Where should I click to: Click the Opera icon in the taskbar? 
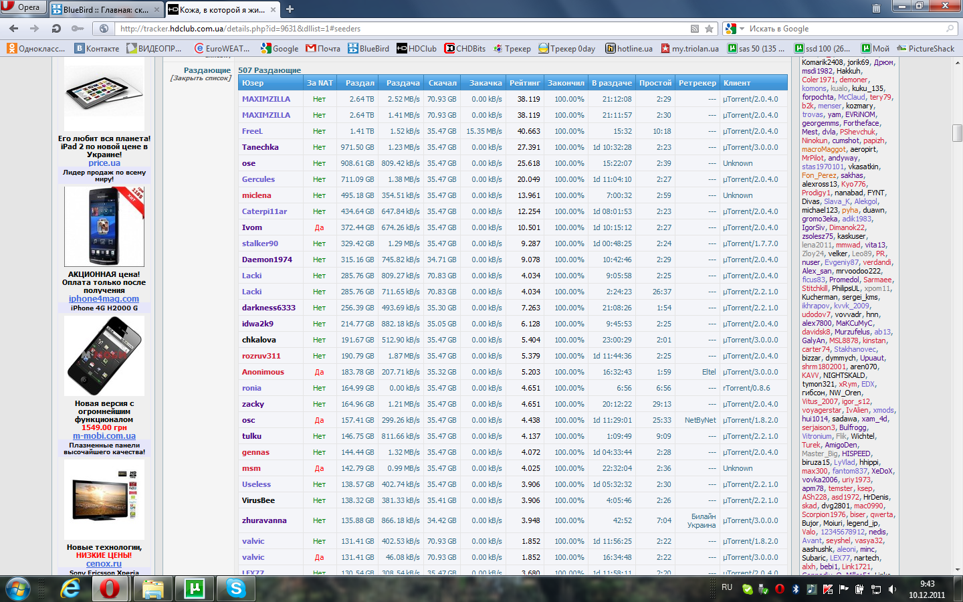pos(110,589)
